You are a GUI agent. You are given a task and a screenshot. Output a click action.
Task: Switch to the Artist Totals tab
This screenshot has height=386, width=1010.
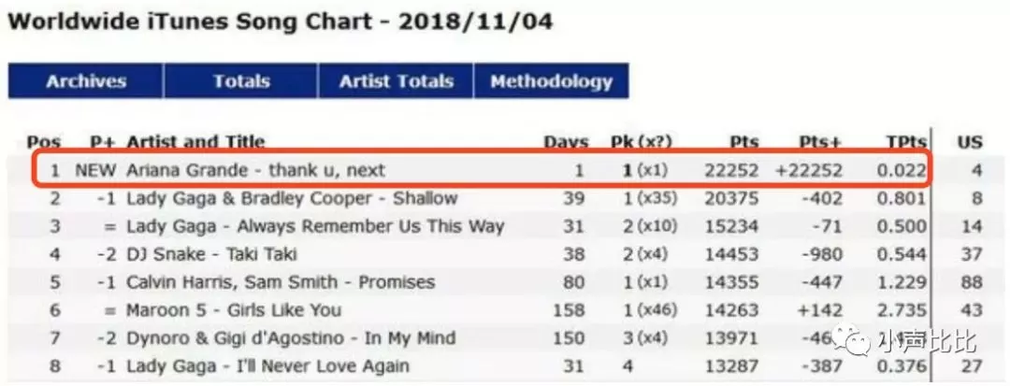pyautogui.click(x=396, y=81)
